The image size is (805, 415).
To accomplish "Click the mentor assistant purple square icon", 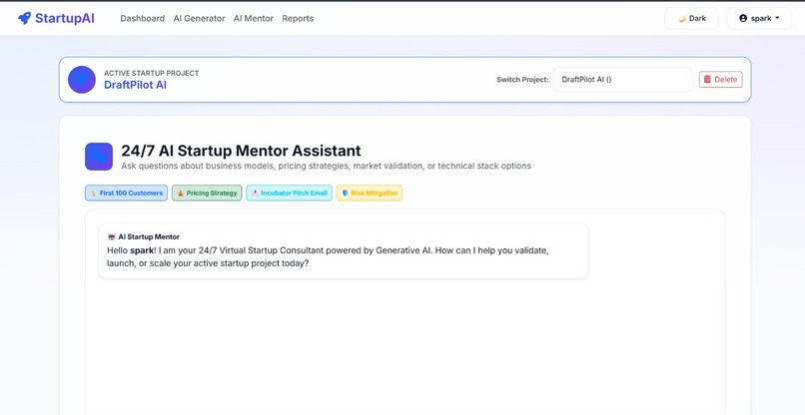I will (99, 157).
